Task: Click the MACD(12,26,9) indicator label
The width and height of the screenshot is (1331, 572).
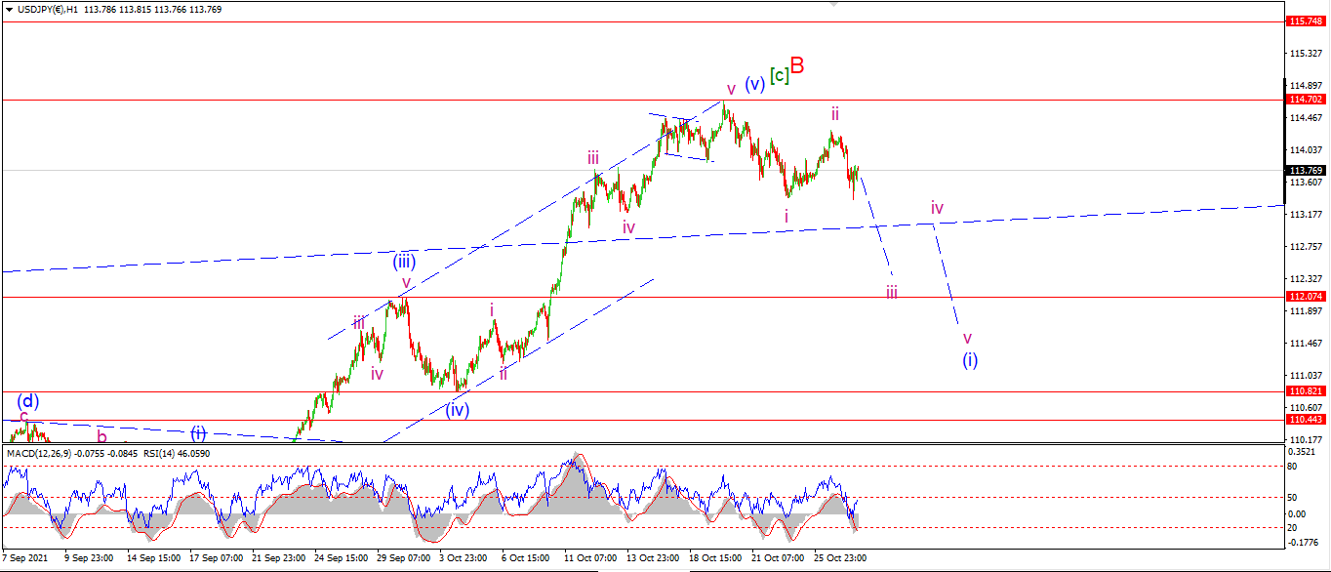Action: click(39, 453)
